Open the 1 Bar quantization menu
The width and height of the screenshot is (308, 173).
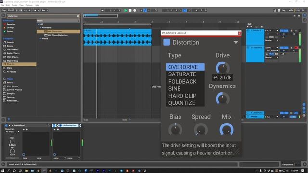click(44, 10)
